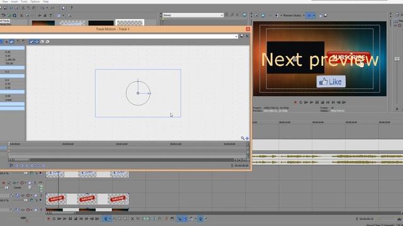Screen dimensions: 403x226
Task: Click stop in the bottom transport bar
Action: [x=76, y=219]
